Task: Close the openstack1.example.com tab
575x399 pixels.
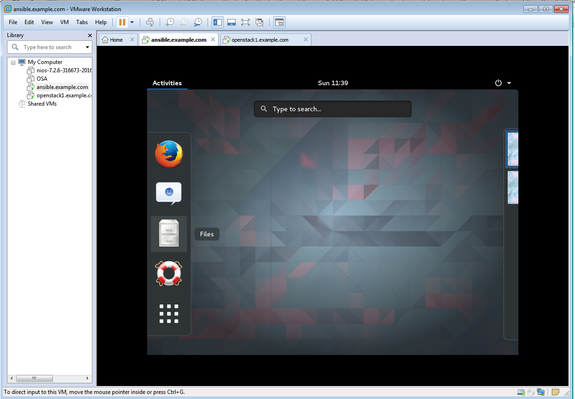Action: [306, 40]
